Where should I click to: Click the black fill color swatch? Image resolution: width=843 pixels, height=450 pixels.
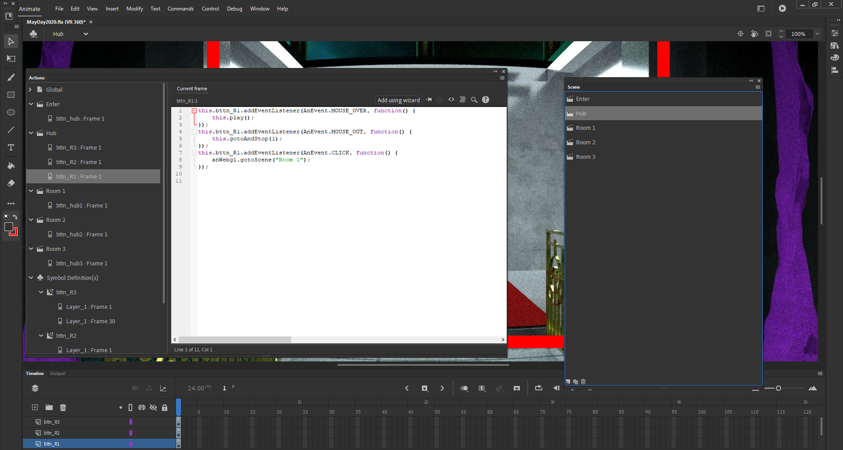tap(10, 226)
